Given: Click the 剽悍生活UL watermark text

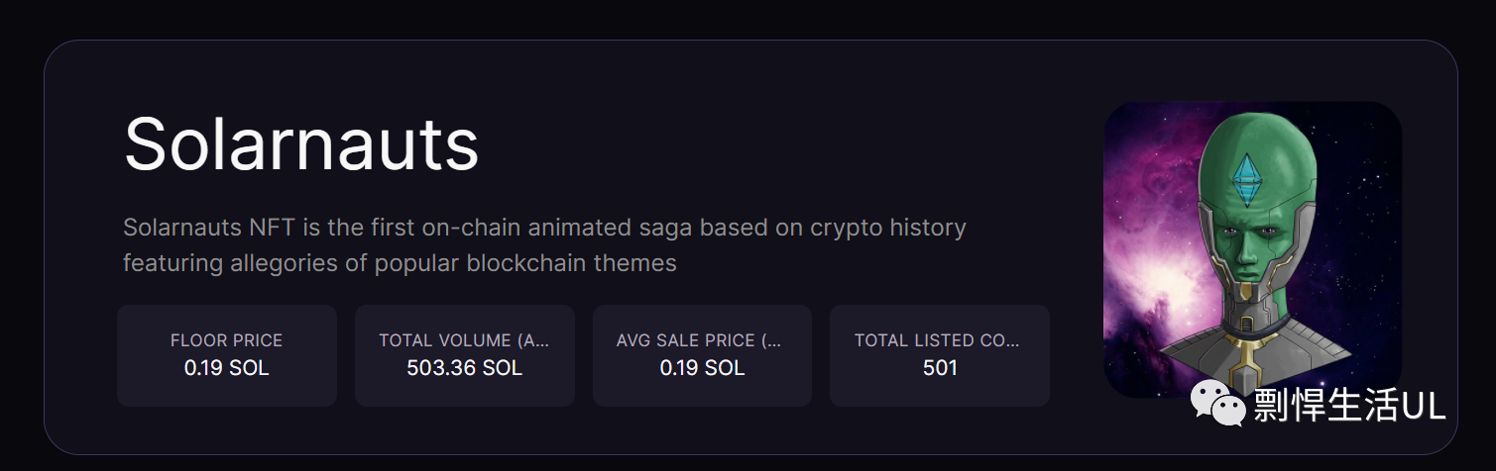Looking at the screenshot, I should (1350, 406).
